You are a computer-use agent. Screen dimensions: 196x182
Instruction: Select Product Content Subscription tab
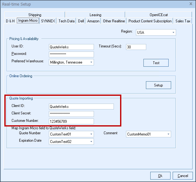pos(150,21)
